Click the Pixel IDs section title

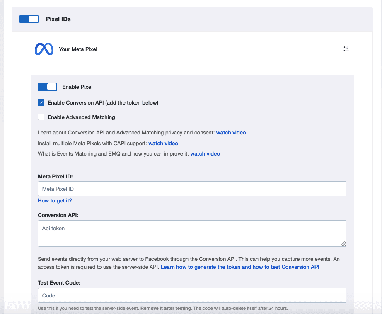(x=58, y=19)
